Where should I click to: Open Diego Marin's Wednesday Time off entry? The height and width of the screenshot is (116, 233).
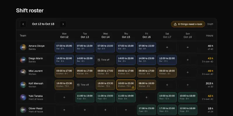click(105, 60)
